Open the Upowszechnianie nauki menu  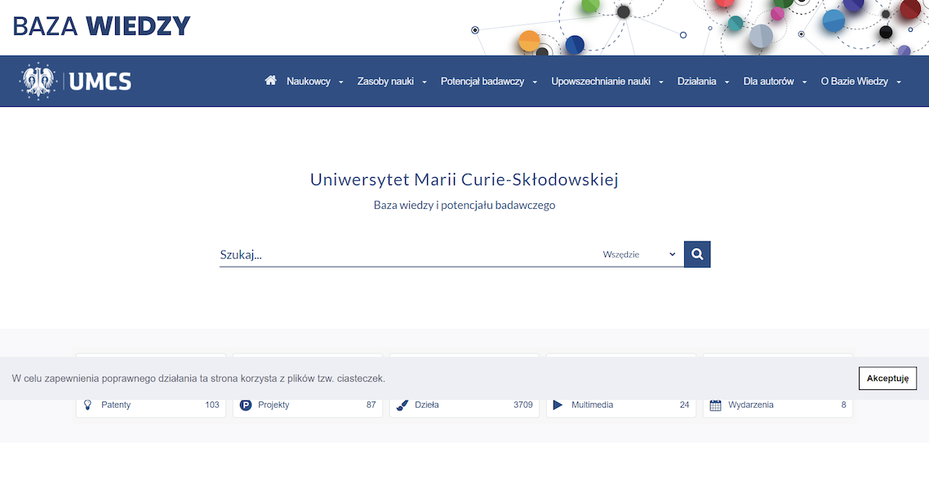pos(601,81)
